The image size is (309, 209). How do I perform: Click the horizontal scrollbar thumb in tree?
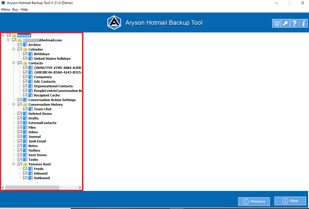pos(32,187)
